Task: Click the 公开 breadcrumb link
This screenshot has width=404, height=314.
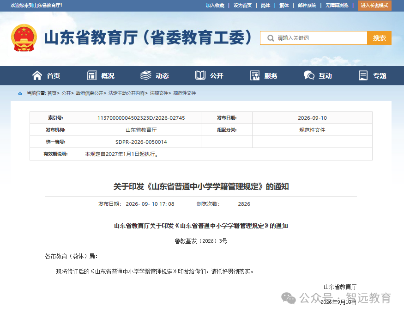Action: [66, 93]
